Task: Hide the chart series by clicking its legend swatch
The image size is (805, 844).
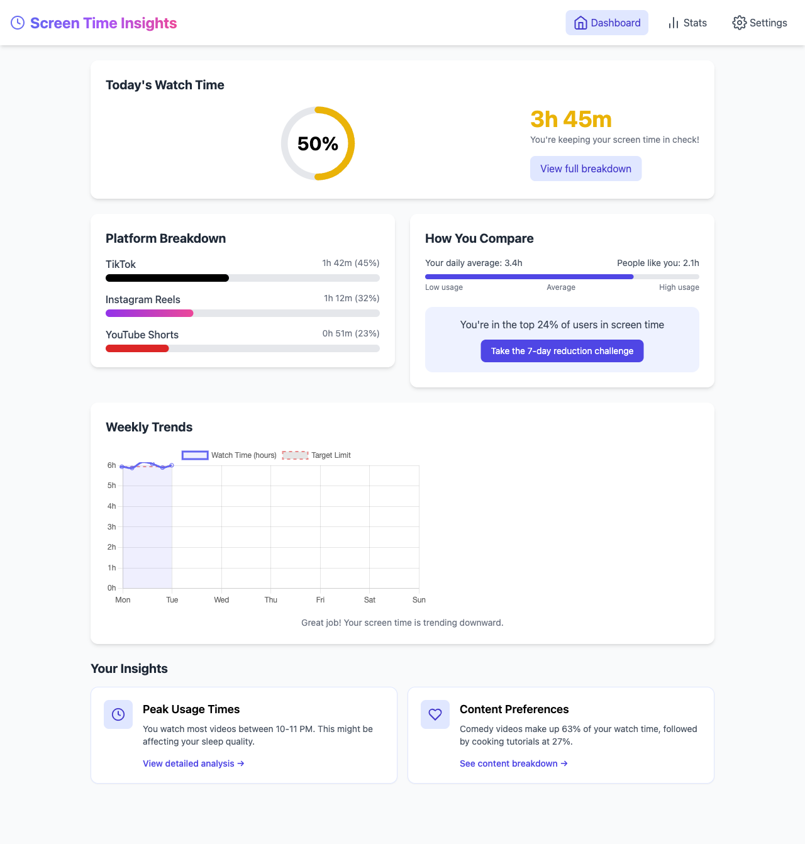Action: click(195, 455)
